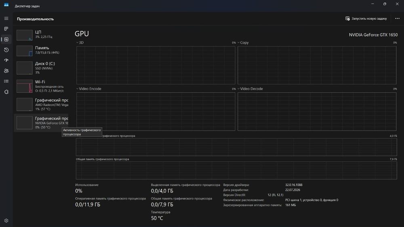404x227 pixels.
Task: Select the Wi-Fi performance item
Action: pyautogui.click(x=41, y=86)
